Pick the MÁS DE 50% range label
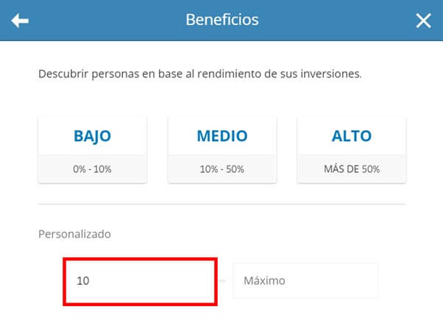Image resolution: width=443 pixels, height=320 pixels. click(x=351, y=169)
